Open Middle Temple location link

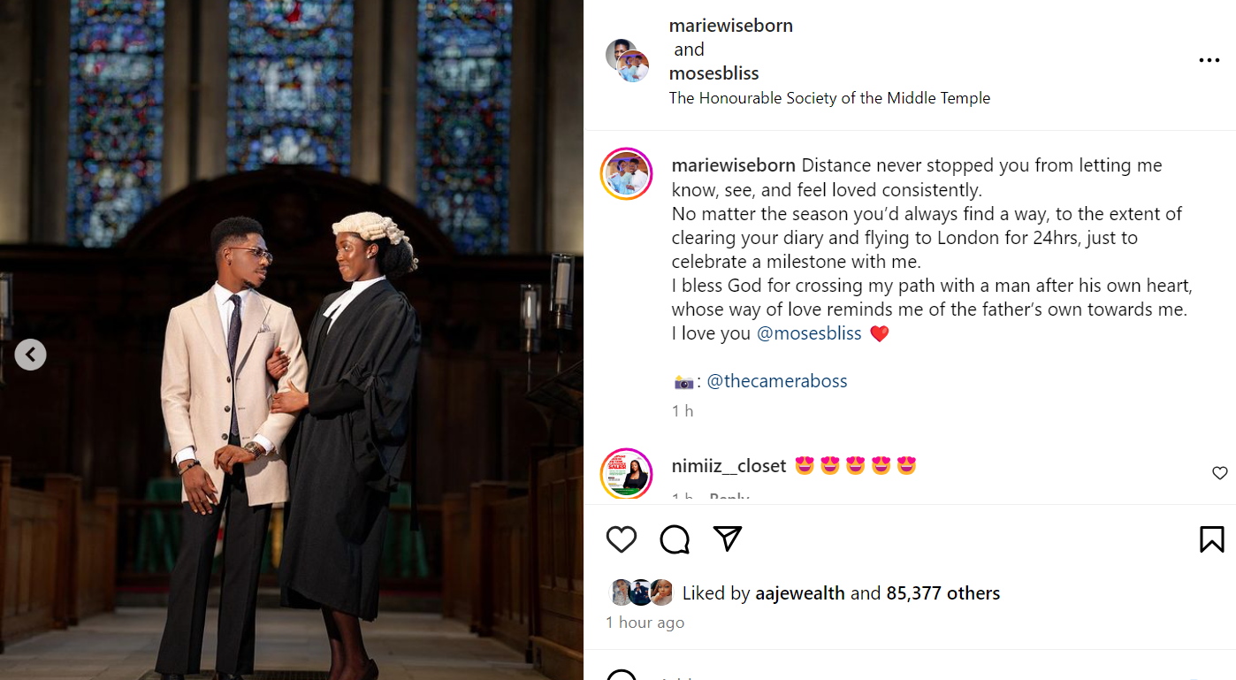(829, 98)
